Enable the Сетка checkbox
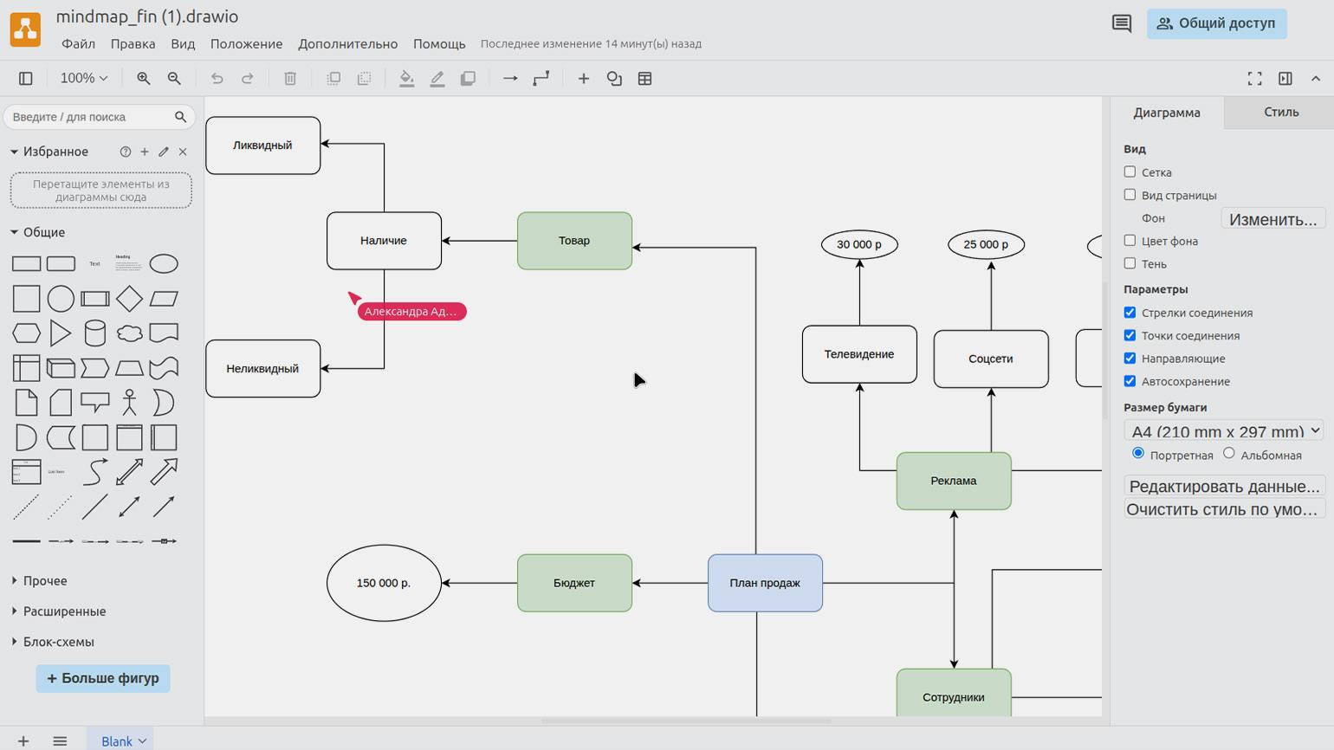 pos(1130,172)
